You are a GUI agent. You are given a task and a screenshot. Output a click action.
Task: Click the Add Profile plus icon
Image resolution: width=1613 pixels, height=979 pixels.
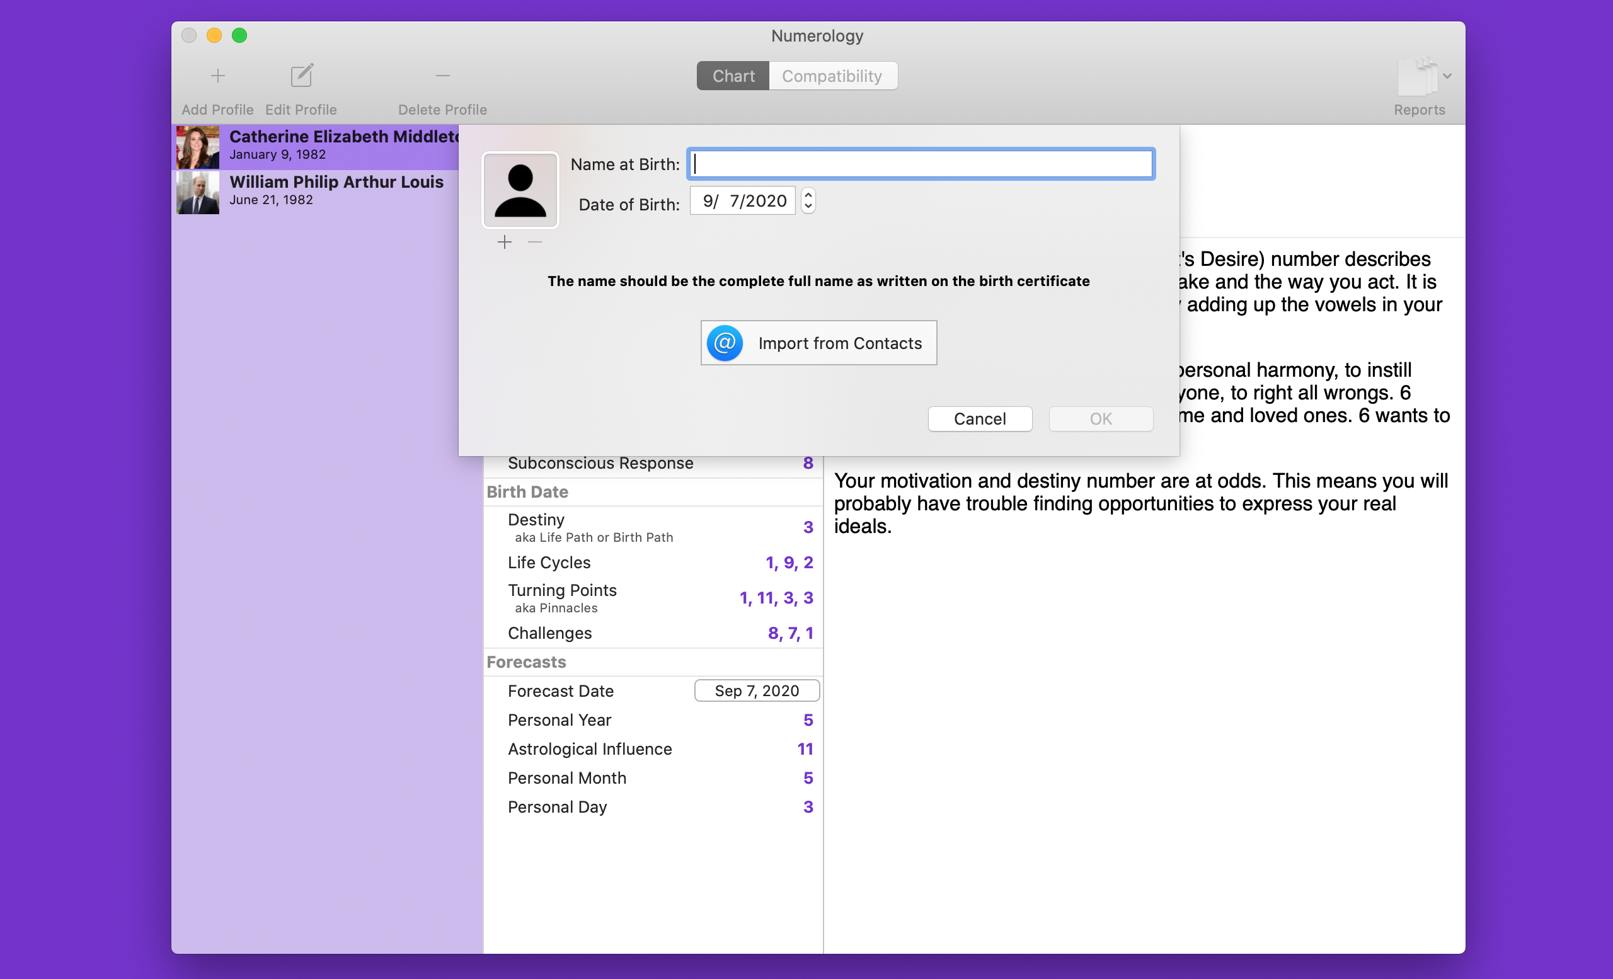217,76
